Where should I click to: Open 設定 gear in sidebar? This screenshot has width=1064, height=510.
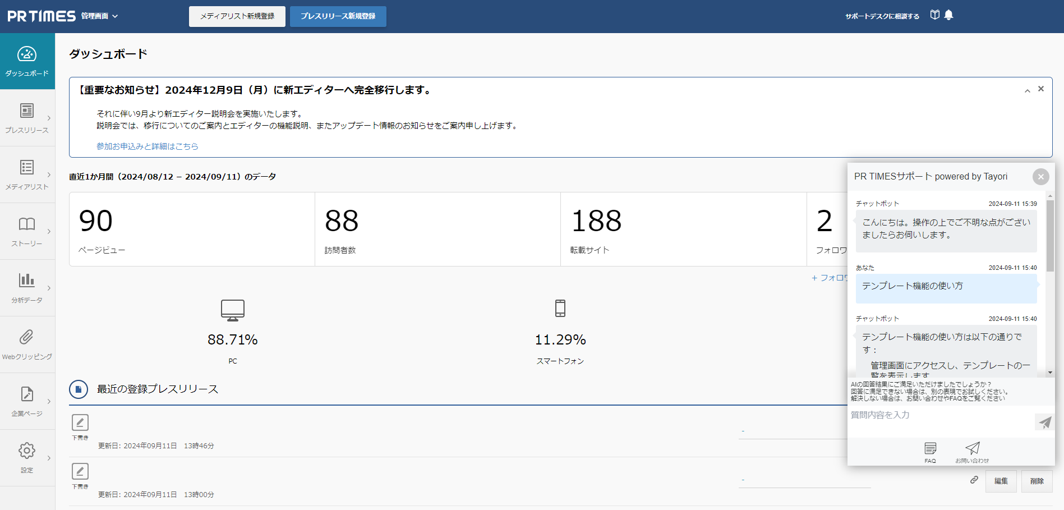pos(27,457)
